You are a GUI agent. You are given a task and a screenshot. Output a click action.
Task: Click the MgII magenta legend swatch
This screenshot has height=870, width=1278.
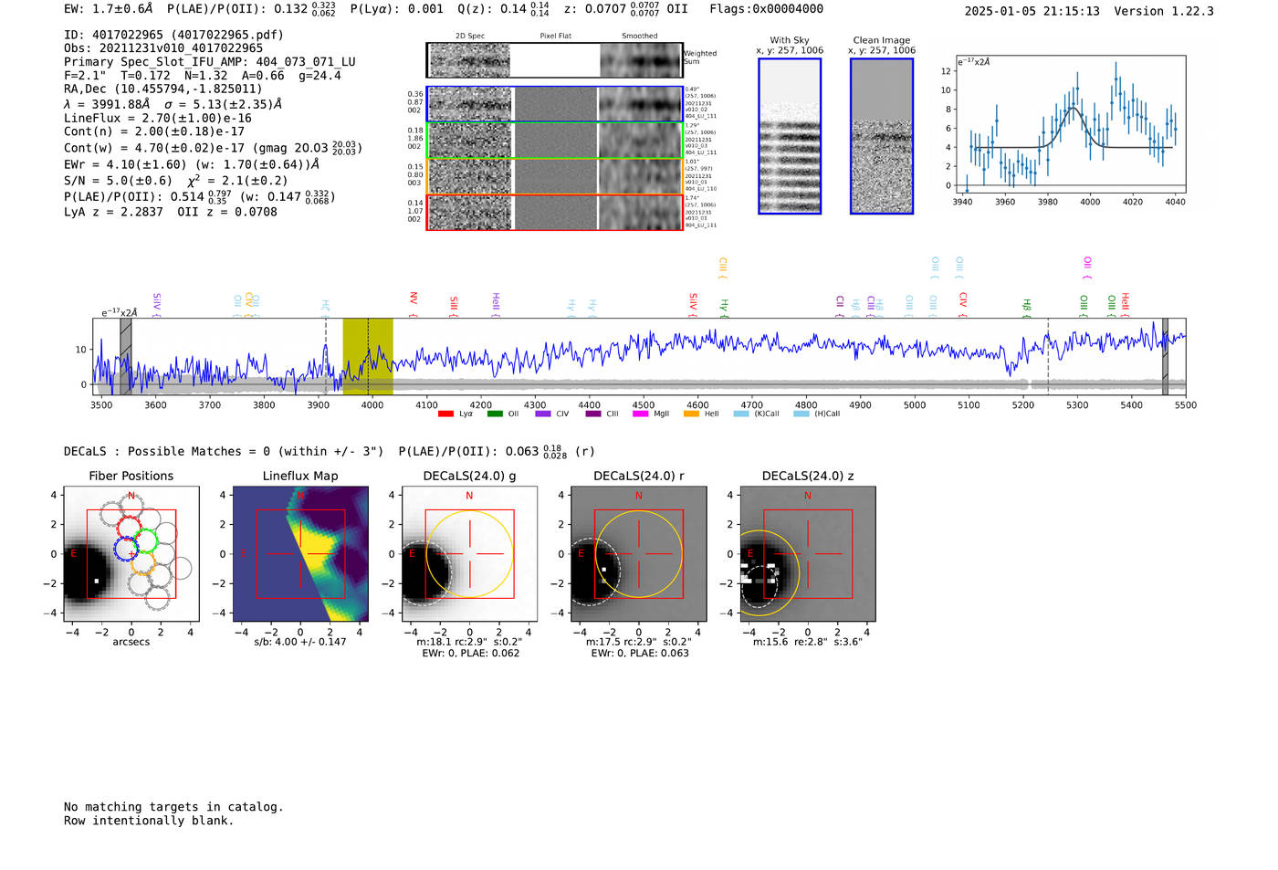641,414
